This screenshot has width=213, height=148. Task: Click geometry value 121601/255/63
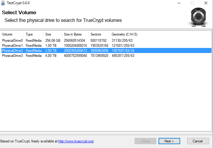pyautogui.click(x=123, y=46)
